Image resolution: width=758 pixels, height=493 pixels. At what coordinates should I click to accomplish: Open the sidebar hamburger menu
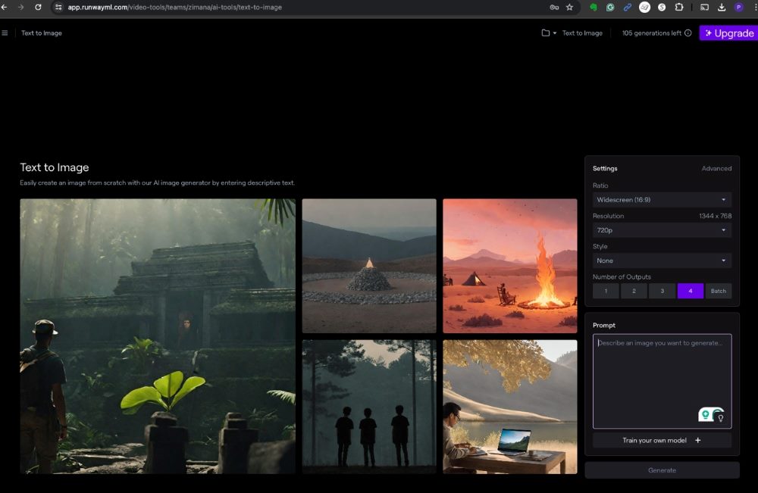click(x=5, y=33)
